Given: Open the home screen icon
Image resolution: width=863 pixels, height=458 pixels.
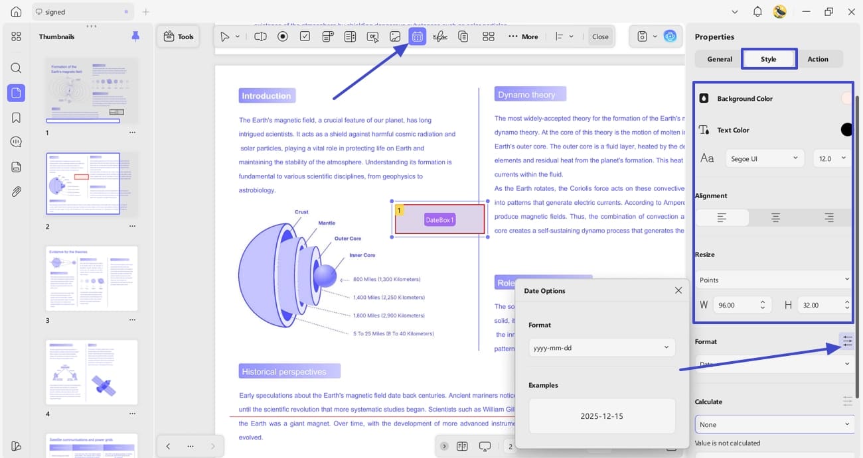Looking at the screenshot, I should click(x=16, y=12).
